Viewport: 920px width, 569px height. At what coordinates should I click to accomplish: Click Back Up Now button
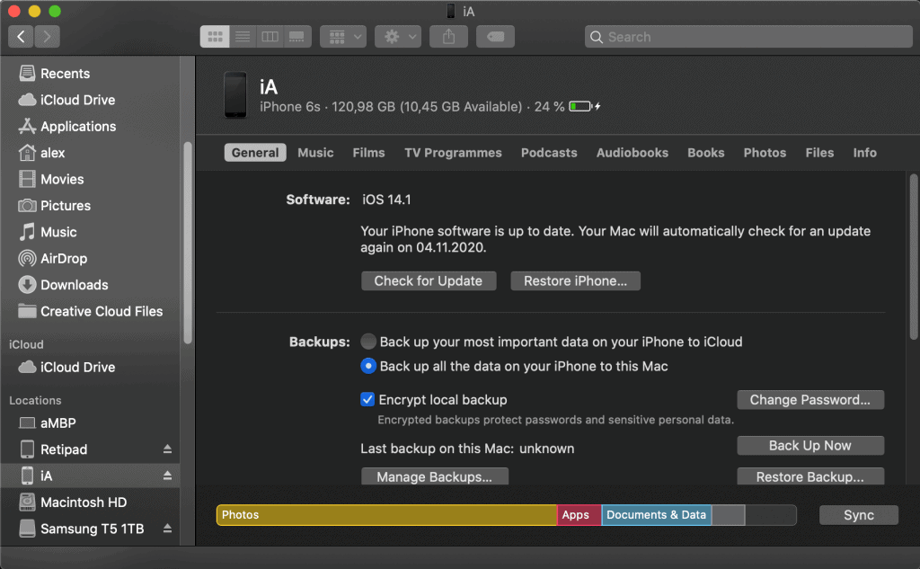coord(810,445)
